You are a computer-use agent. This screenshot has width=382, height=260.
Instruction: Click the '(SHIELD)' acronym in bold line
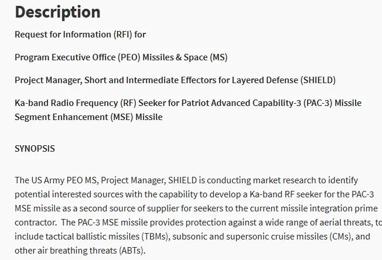[318, 80]
